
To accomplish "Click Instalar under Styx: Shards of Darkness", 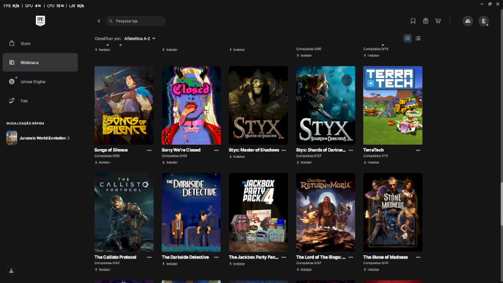I will [x=304, y=162].
